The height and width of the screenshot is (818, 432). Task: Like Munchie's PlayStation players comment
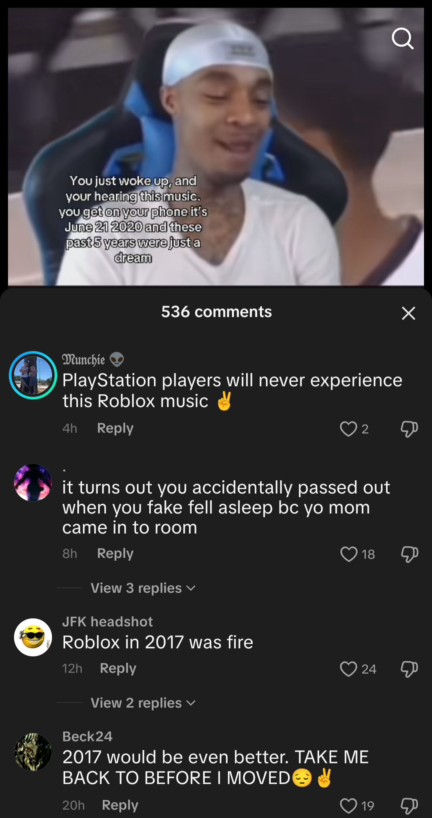click(x=348, y=429)
